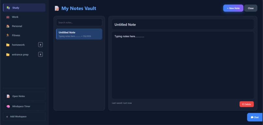Viewport: 263px width, 125px height.
Task: Click the Fitness runner icon
Action: pyautogui.click(x=8, y=35)
